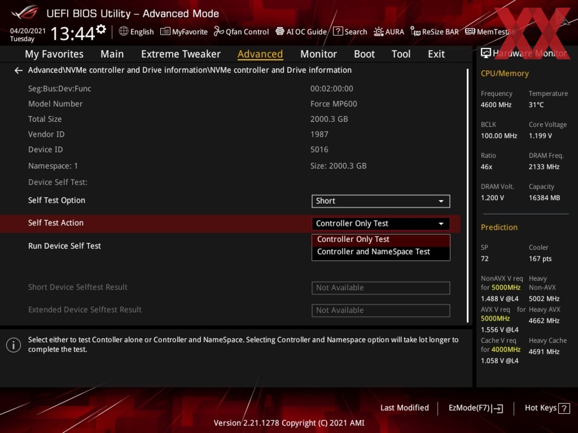Image resolution: width=578 pixels, height=433 pixels.
Task: Click the Core Voltage value 1.199 V
Action: pyautogui.click(x=540, y=136)
